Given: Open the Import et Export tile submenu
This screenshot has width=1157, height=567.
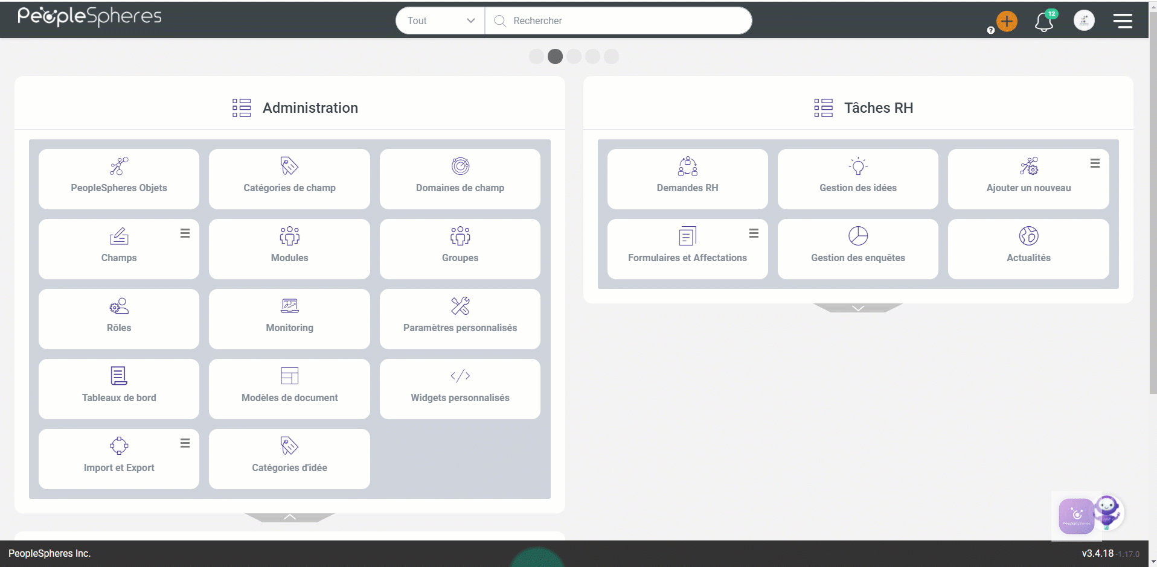Looking at the screenshot, I should click(x=185, y=443).
